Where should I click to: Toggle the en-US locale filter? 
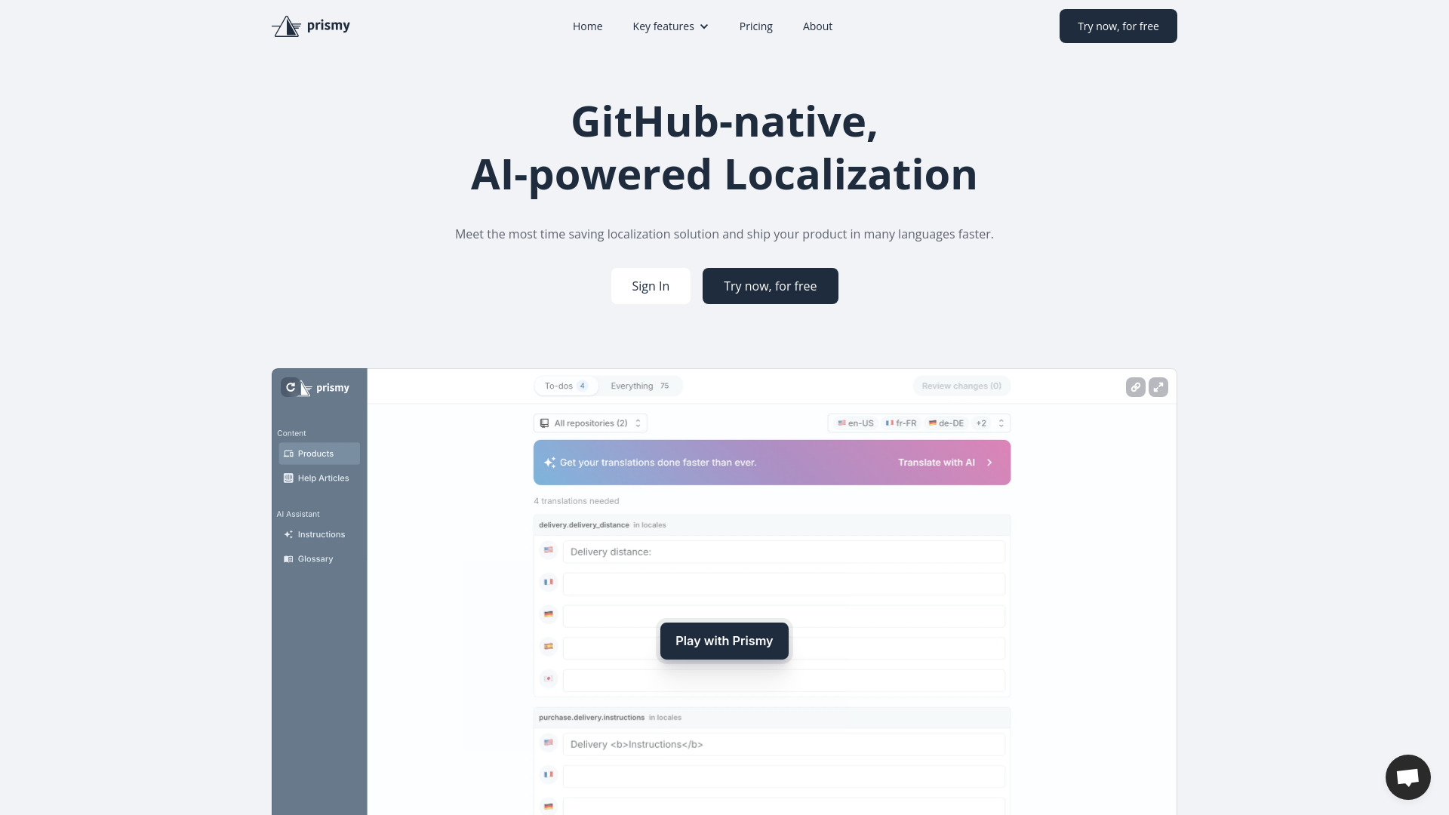coord(853,423)
